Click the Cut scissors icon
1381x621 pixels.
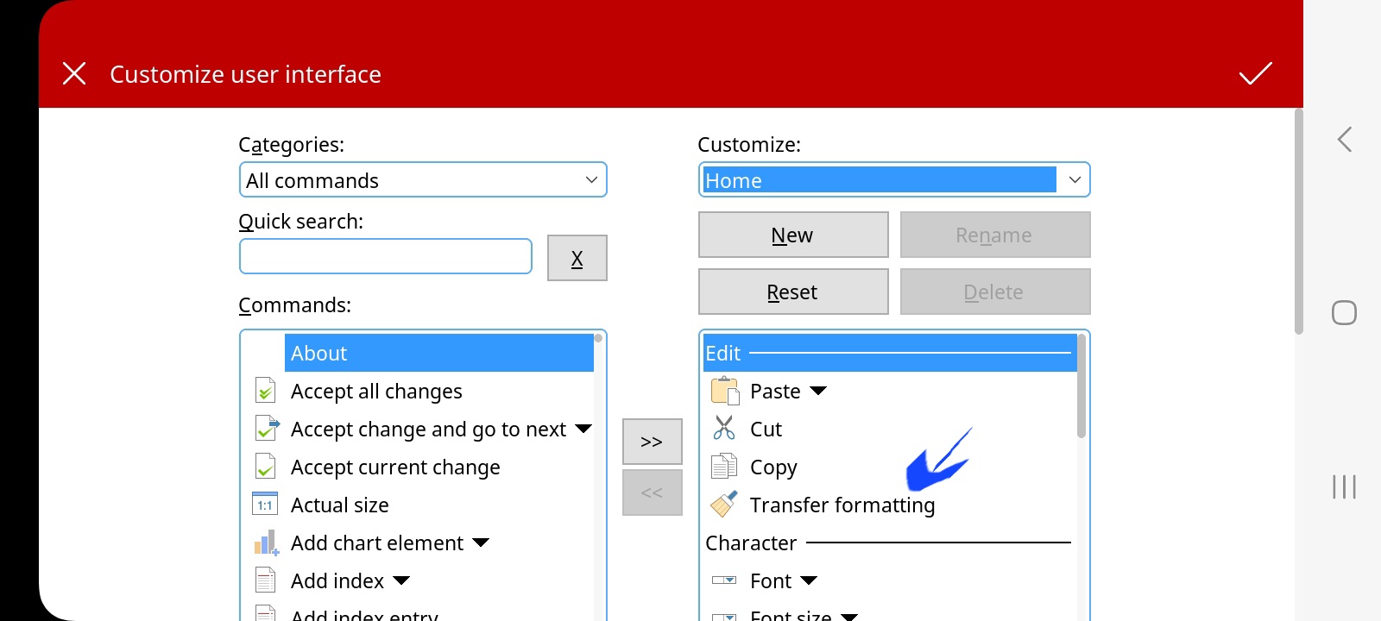724,429
